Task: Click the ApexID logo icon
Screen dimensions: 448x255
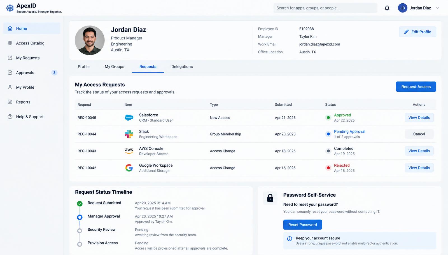Action: click(10, 8)
